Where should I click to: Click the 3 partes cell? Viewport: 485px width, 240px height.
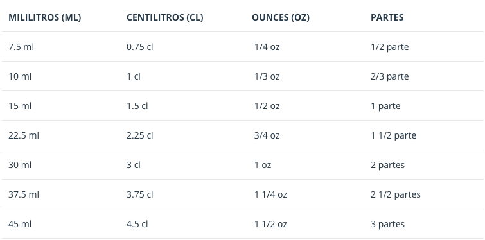(387, 224)
